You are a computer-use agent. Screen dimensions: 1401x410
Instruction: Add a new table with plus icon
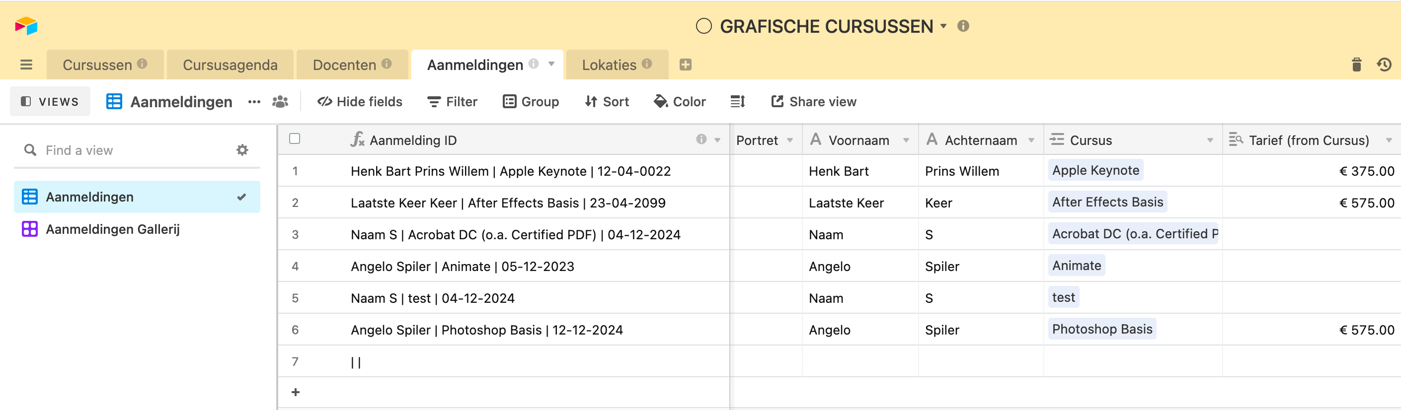click(x=685, y=65)
